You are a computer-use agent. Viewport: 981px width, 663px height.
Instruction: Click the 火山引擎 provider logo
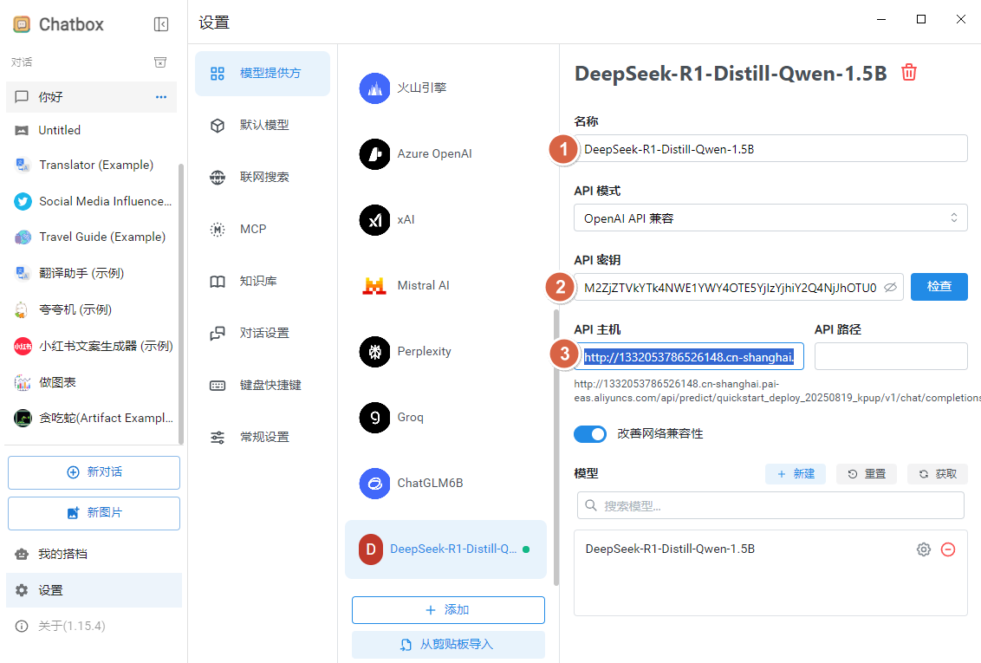pyautogui.click(x=374, y=88)
